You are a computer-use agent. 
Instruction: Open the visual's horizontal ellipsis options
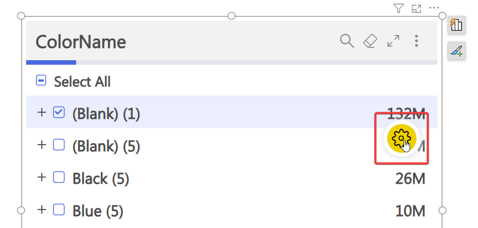[434, 8]
